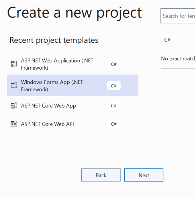
Task: Click C# tag beside Windows Forms App
Action: [114, 86]
